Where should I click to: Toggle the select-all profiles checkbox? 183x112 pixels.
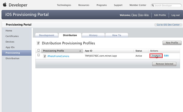[x=38, y=50]
